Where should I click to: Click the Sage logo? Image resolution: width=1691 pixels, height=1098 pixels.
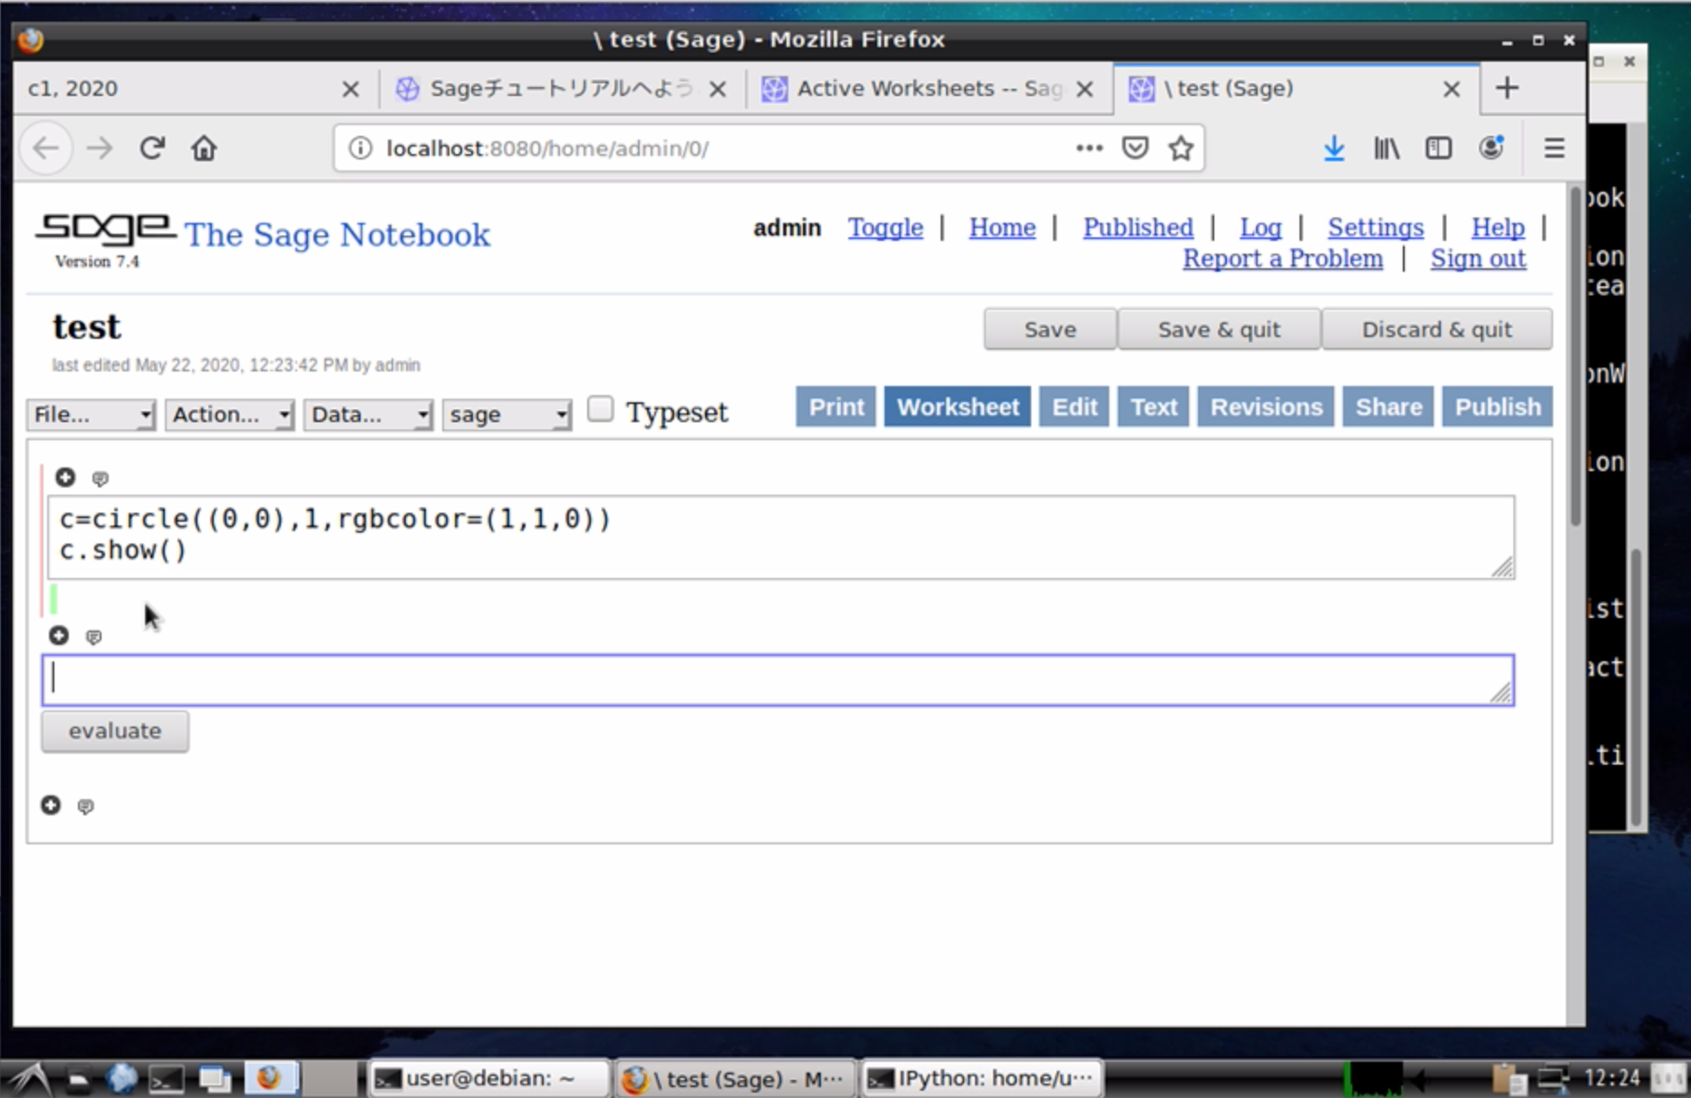tap(104, 230)
